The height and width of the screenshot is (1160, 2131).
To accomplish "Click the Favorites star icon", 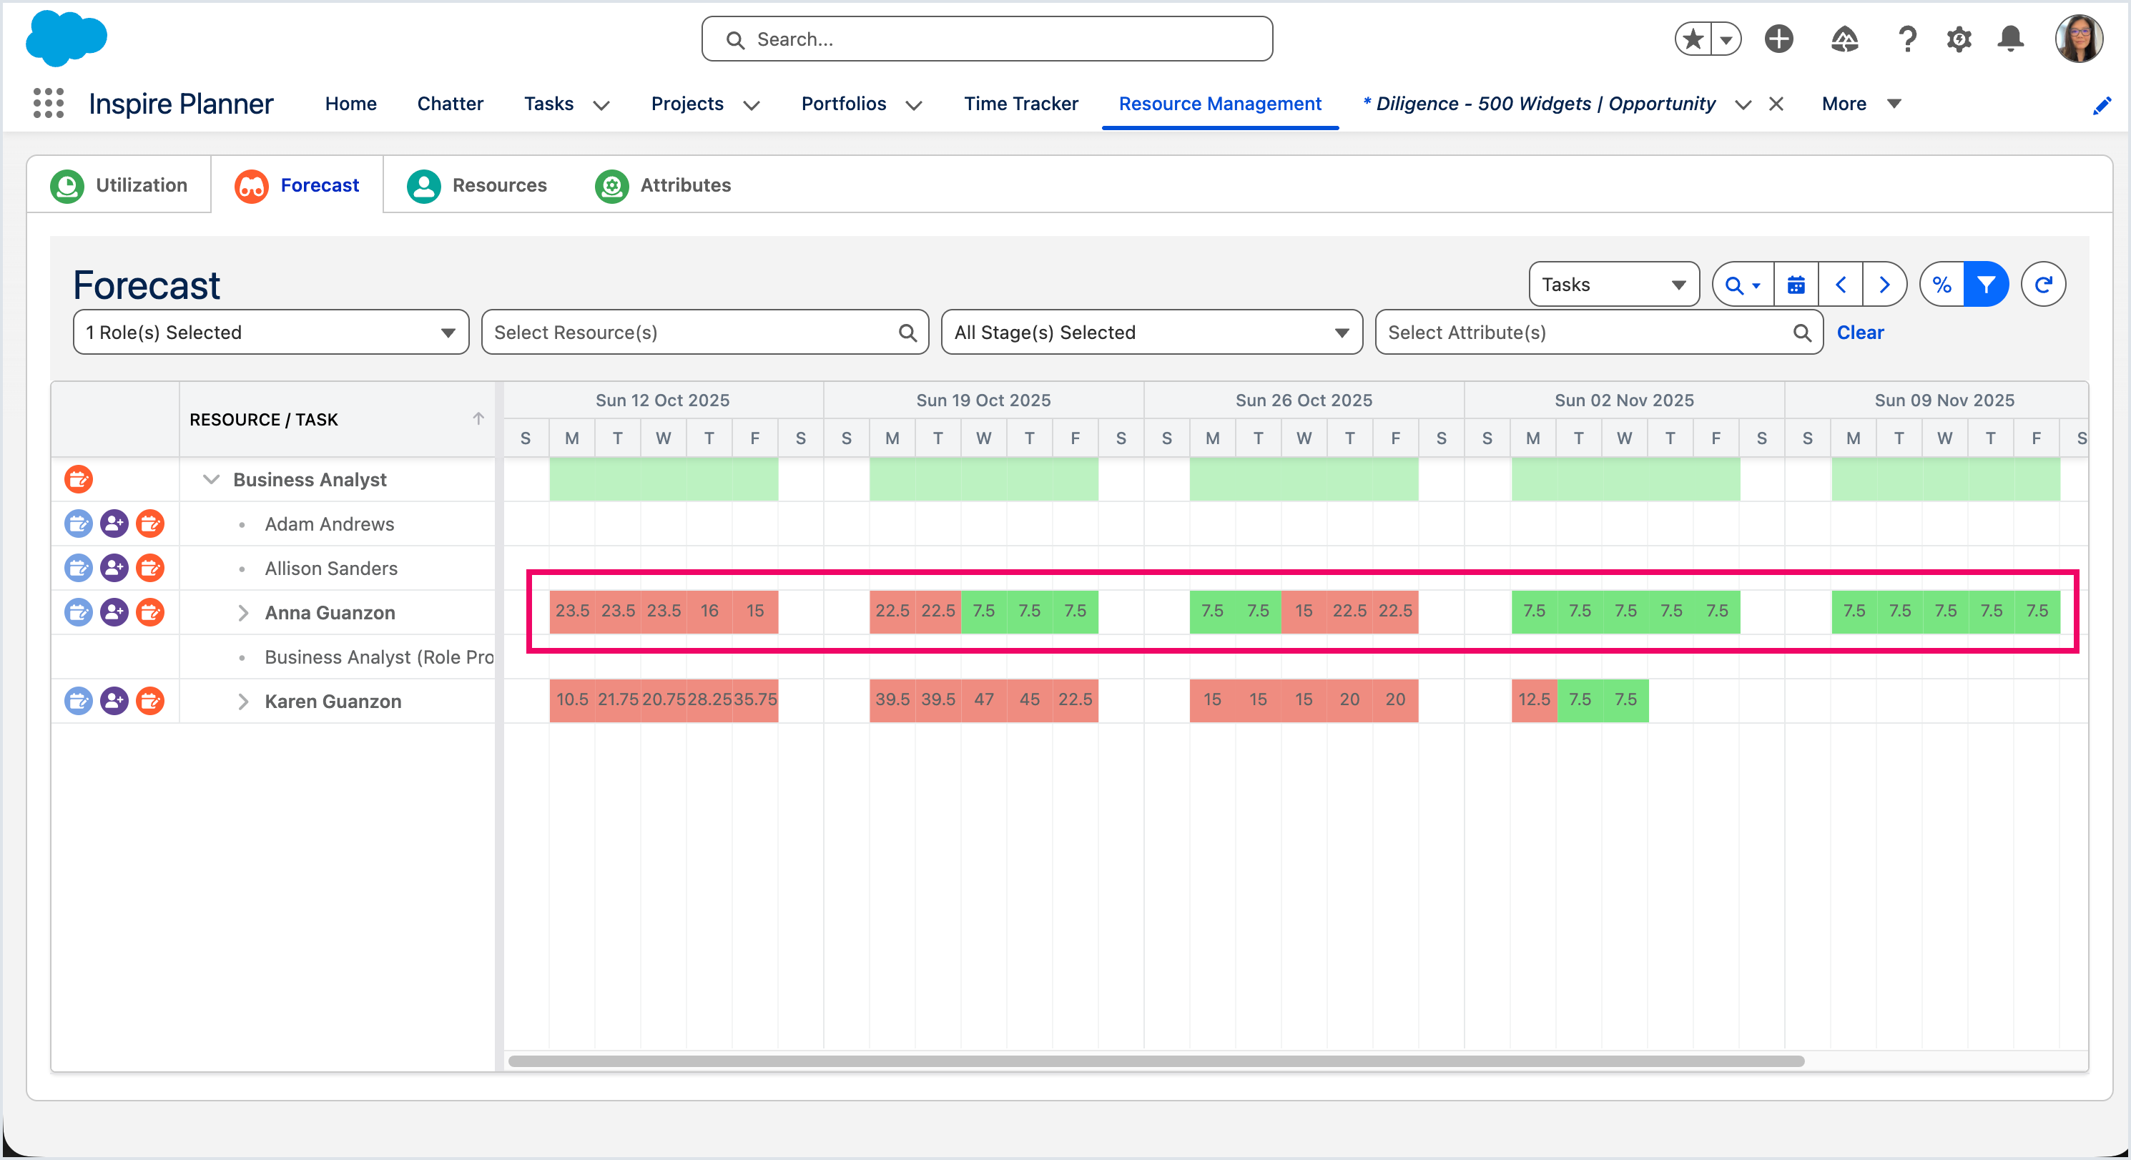I will [1693, 39].
